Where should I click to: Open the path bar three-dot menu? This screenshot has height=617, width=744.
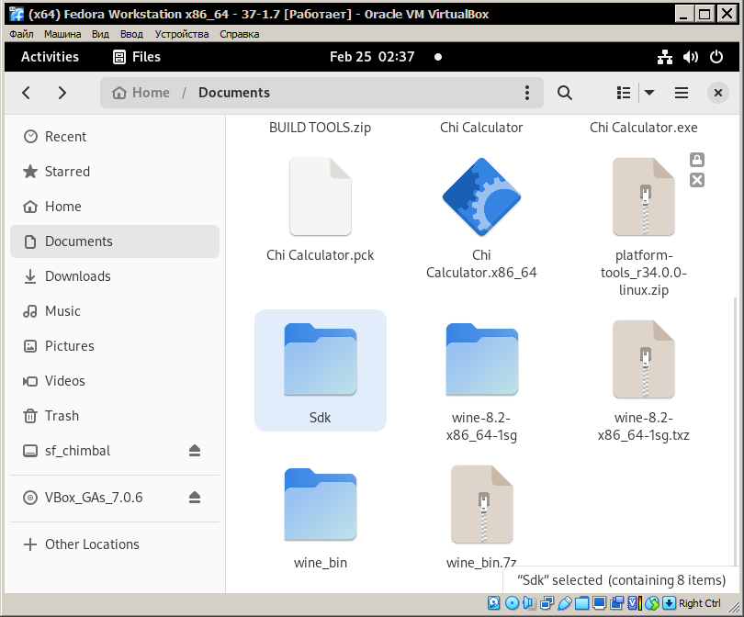(x=526, y=93)
